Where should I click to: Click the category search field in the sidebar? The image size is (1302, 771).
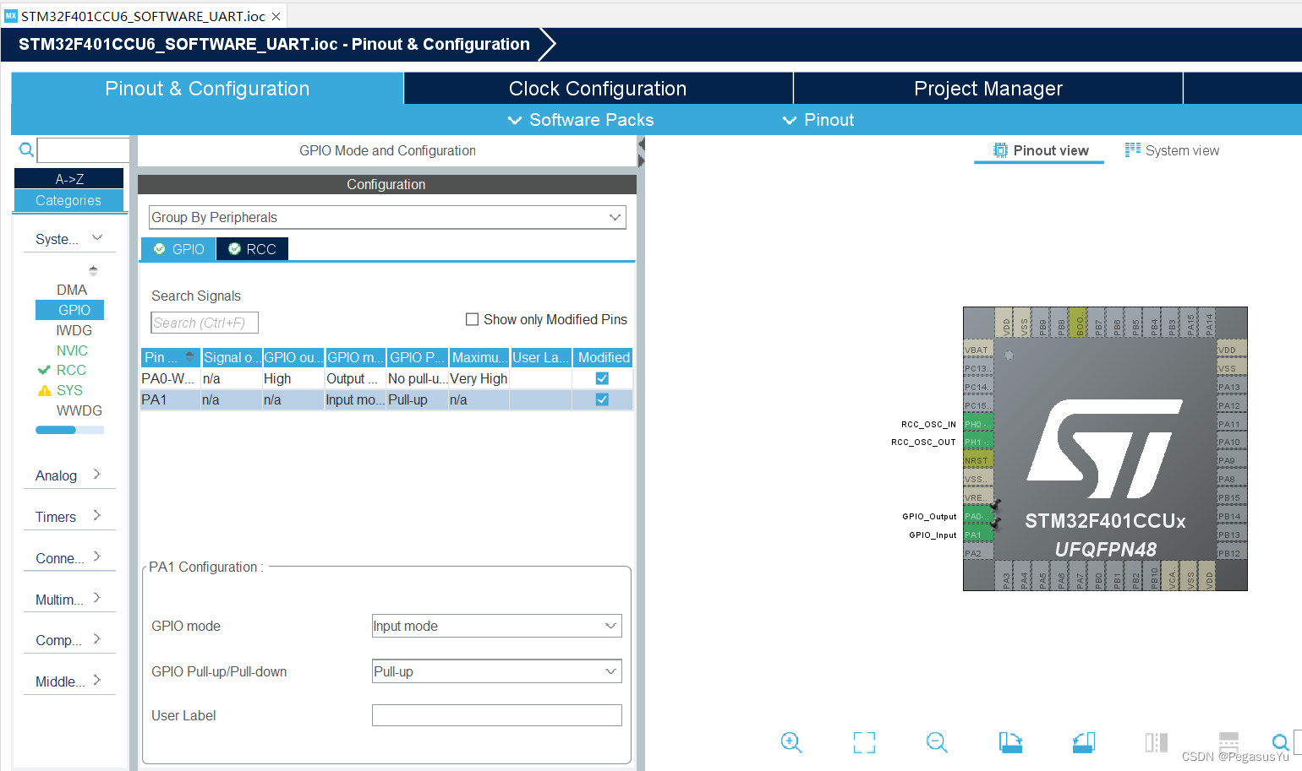pos(83,149)
